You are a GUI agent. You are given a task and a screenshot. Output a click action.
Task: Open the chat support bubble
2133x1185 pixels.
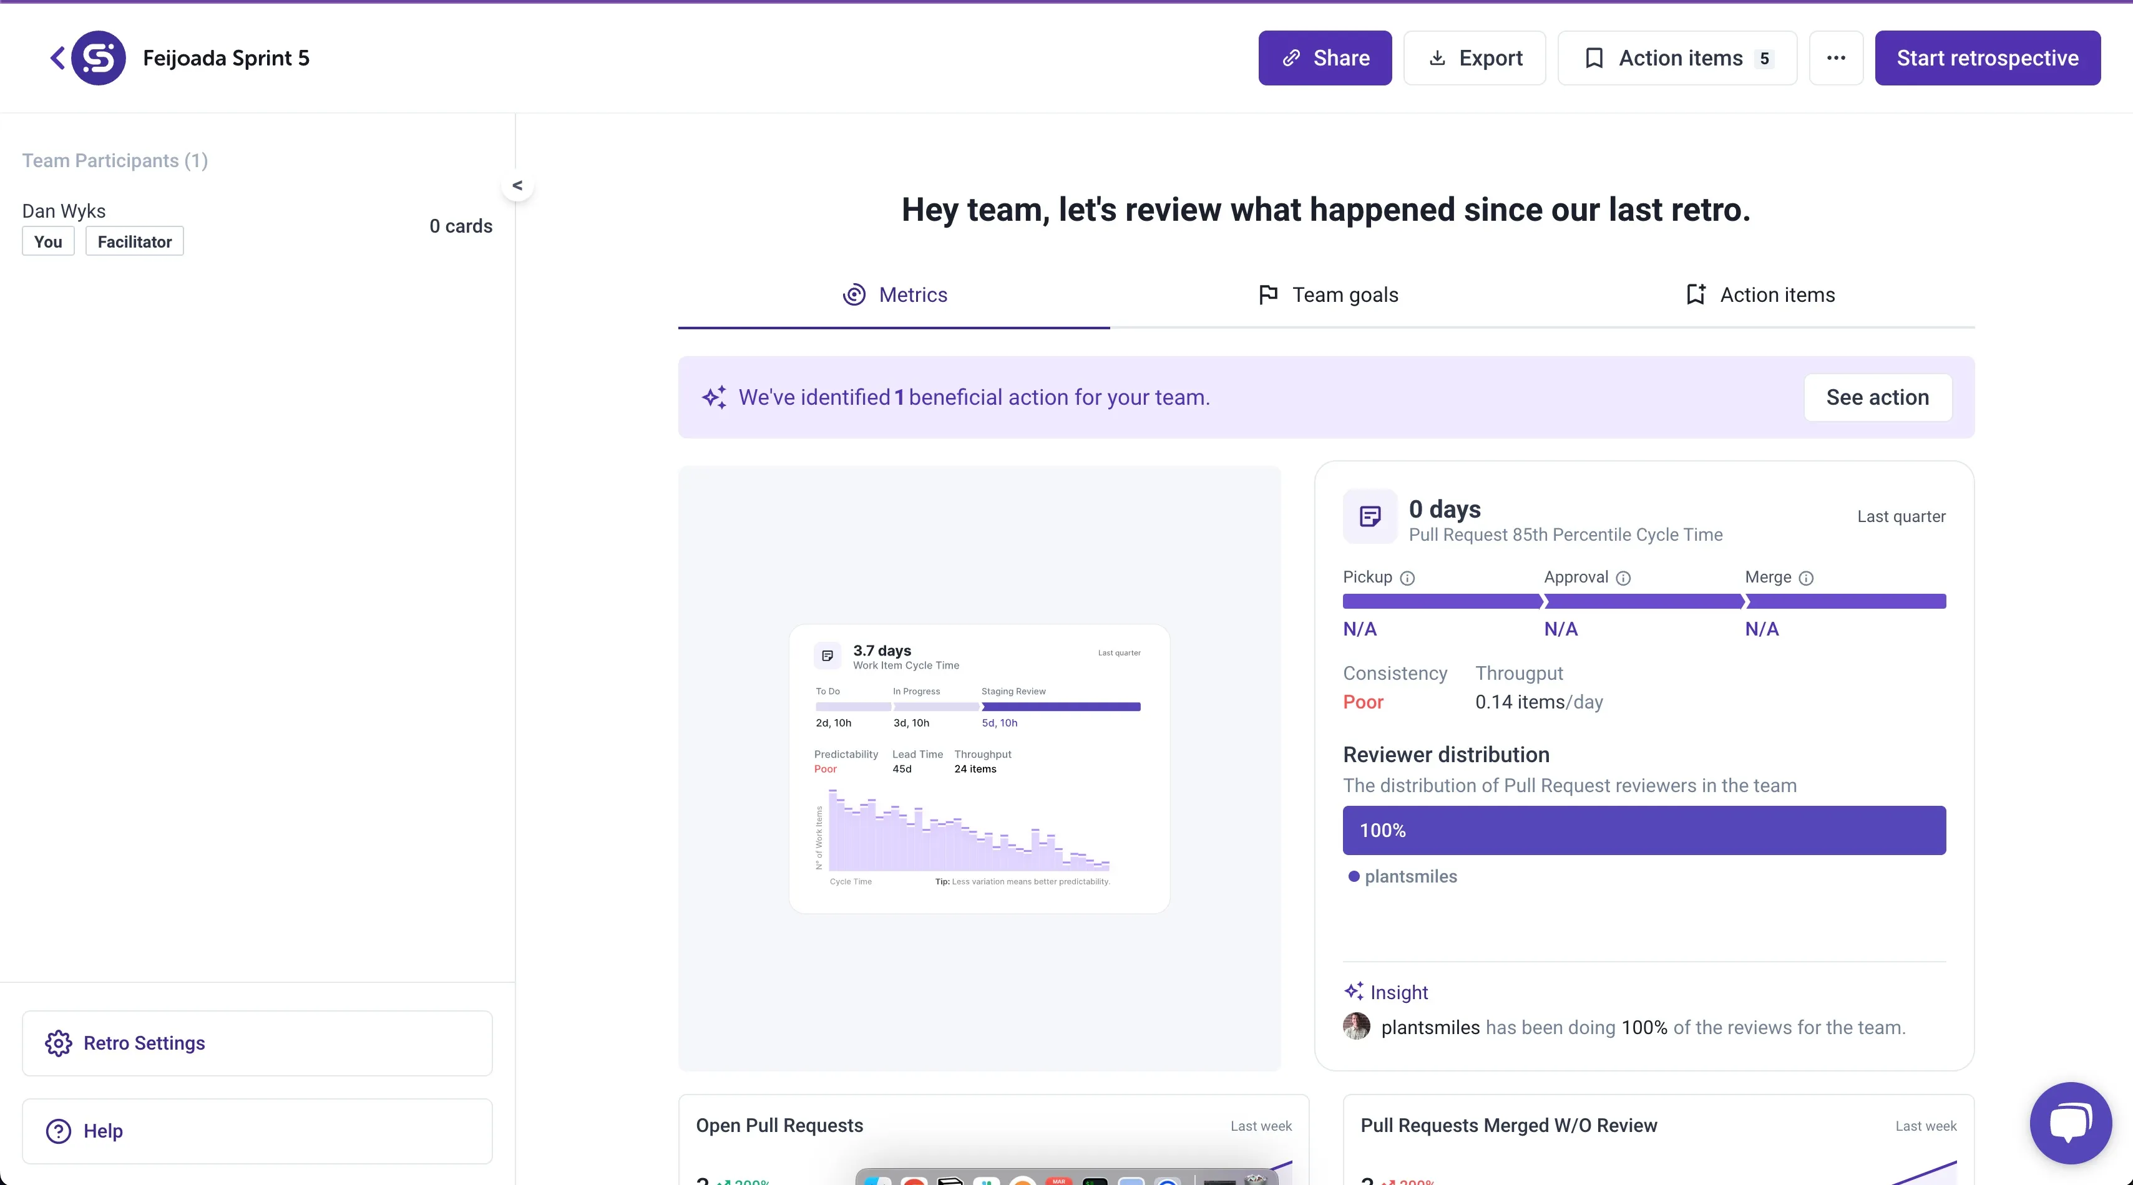2069,1122
